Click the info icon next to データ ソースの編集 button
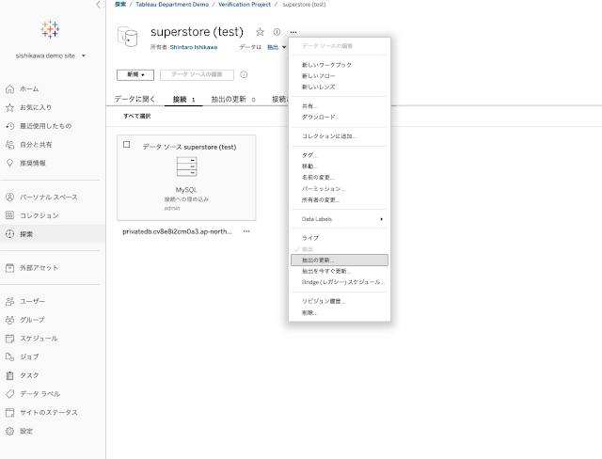The image size is (602, 459). [x=244, y=74]
